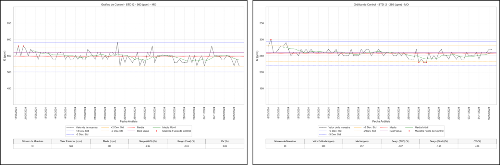Select 'Sesgo (W/O) (%)' header in left table
Image resolution: width=500 pixels, height=165 pixels.
coord(148,141)
